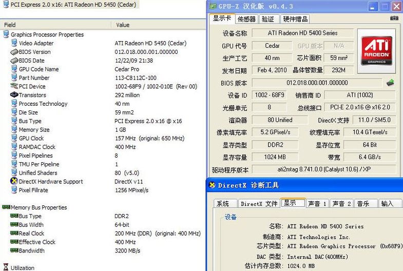Open the 验证 tab in GPU-Z
This screenshot has height=271, width=403.
[268, 20]
